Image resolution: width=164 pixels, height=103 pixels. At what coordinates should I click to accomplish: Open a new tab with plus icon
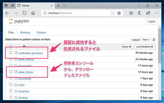[58, 5]
